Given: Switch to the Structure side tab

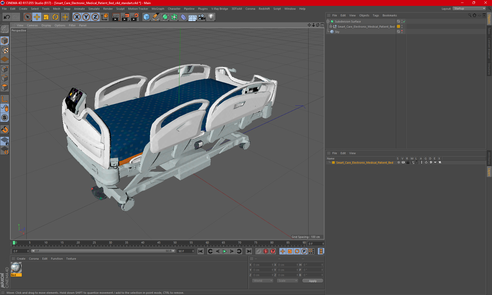Looking at the screenshot, I should 489,69.
